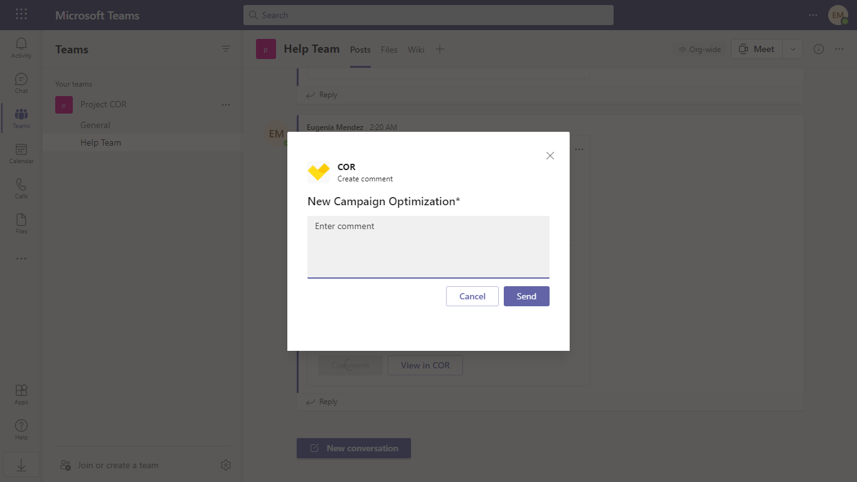Open the Apps sidebar icon
The width and height of the screenshot is (857, 482).
click(x=21, y=394)
